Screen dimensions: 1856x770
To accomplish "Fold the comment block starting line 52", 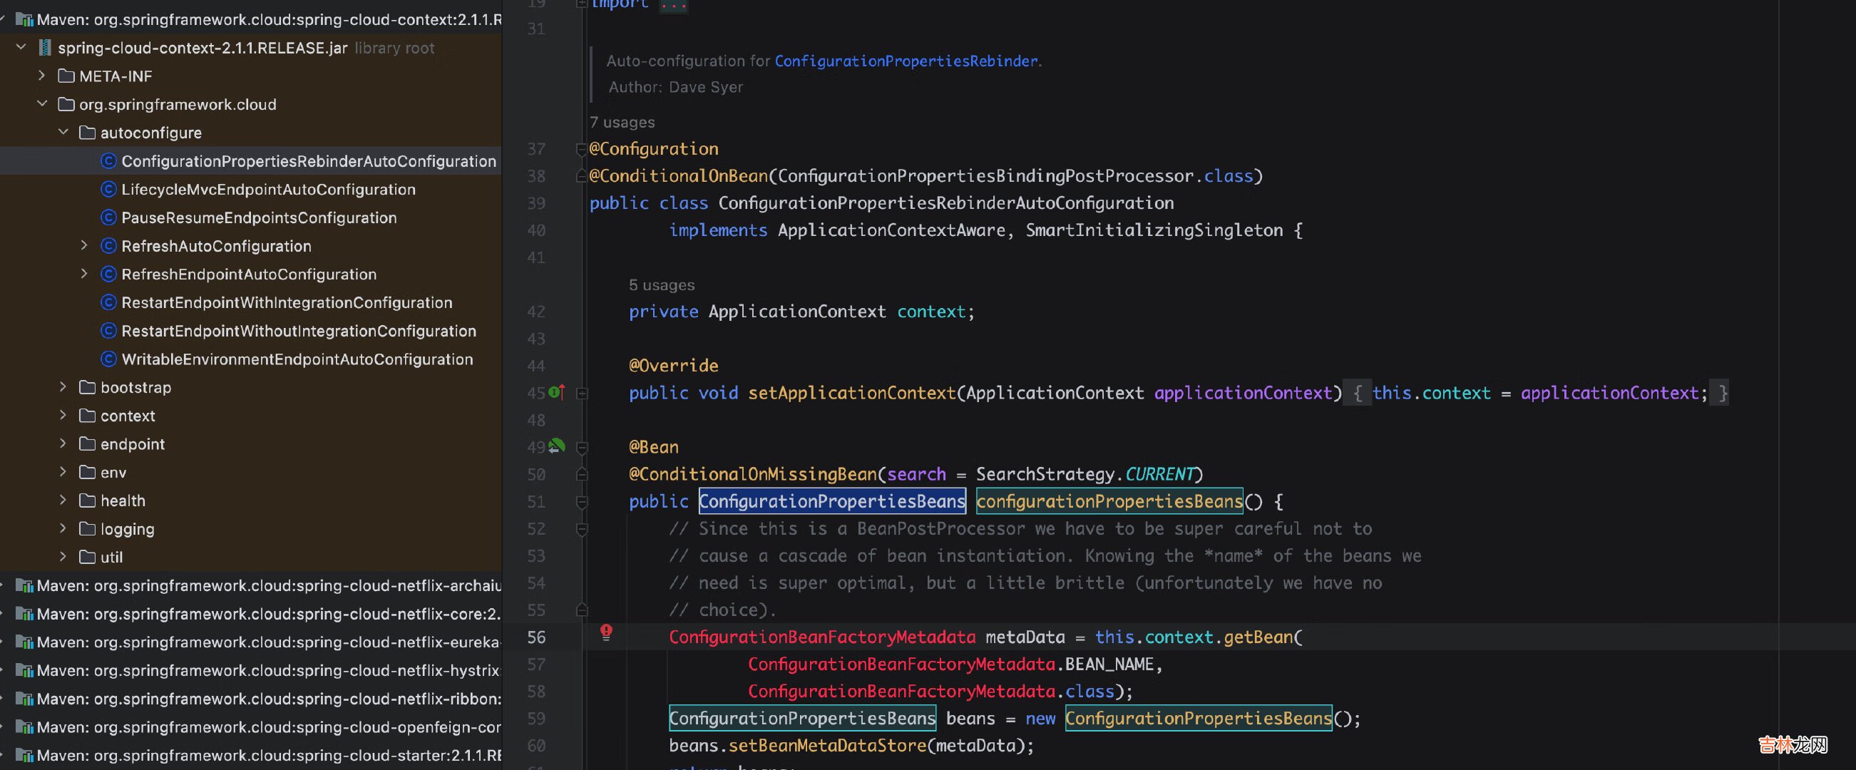I will (x=581, y=530).
